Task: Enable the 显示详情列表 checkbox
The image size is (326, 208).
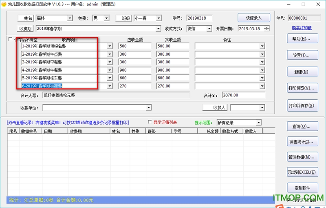Action: click(x=150, y=122)
